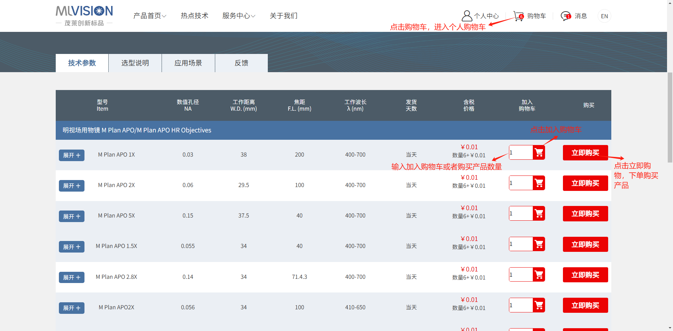Focus quantity field for M Plan APO 5X

[x=521, y=213]
